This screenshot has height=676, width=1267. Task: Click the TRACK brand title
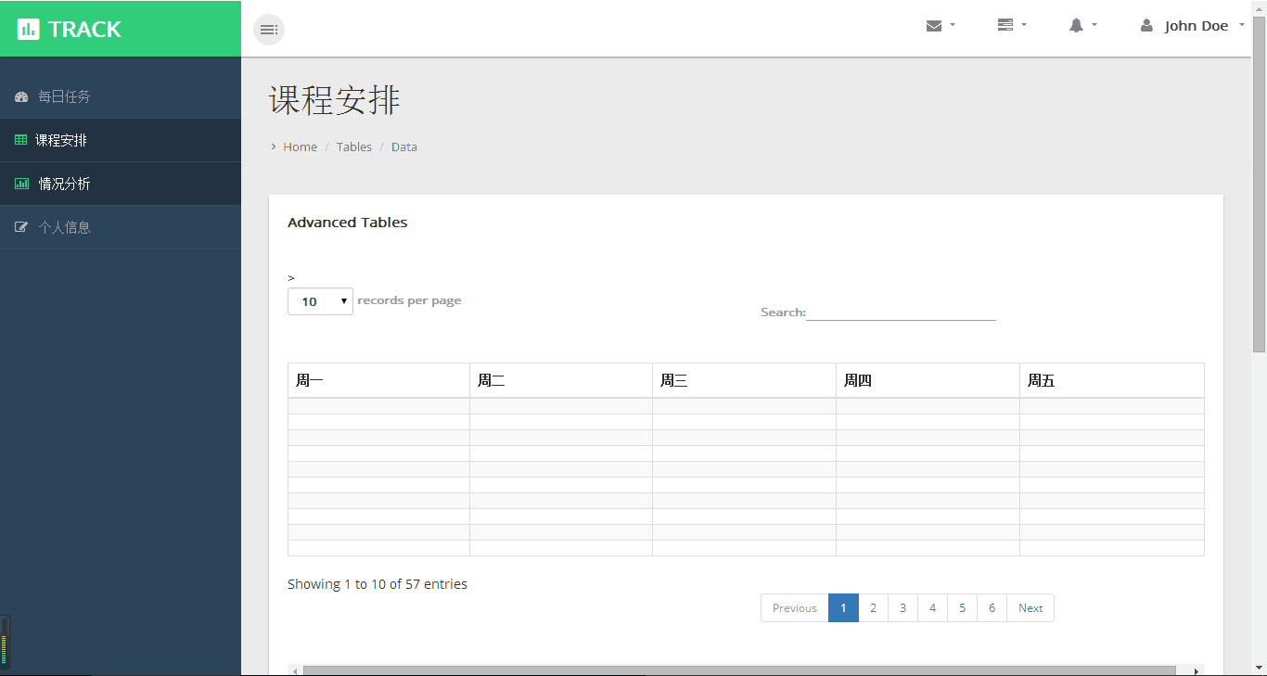click(84, 30)
